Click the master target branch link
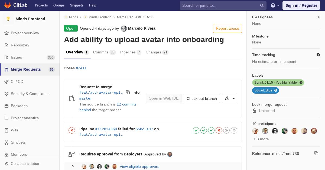 (86, 98)
